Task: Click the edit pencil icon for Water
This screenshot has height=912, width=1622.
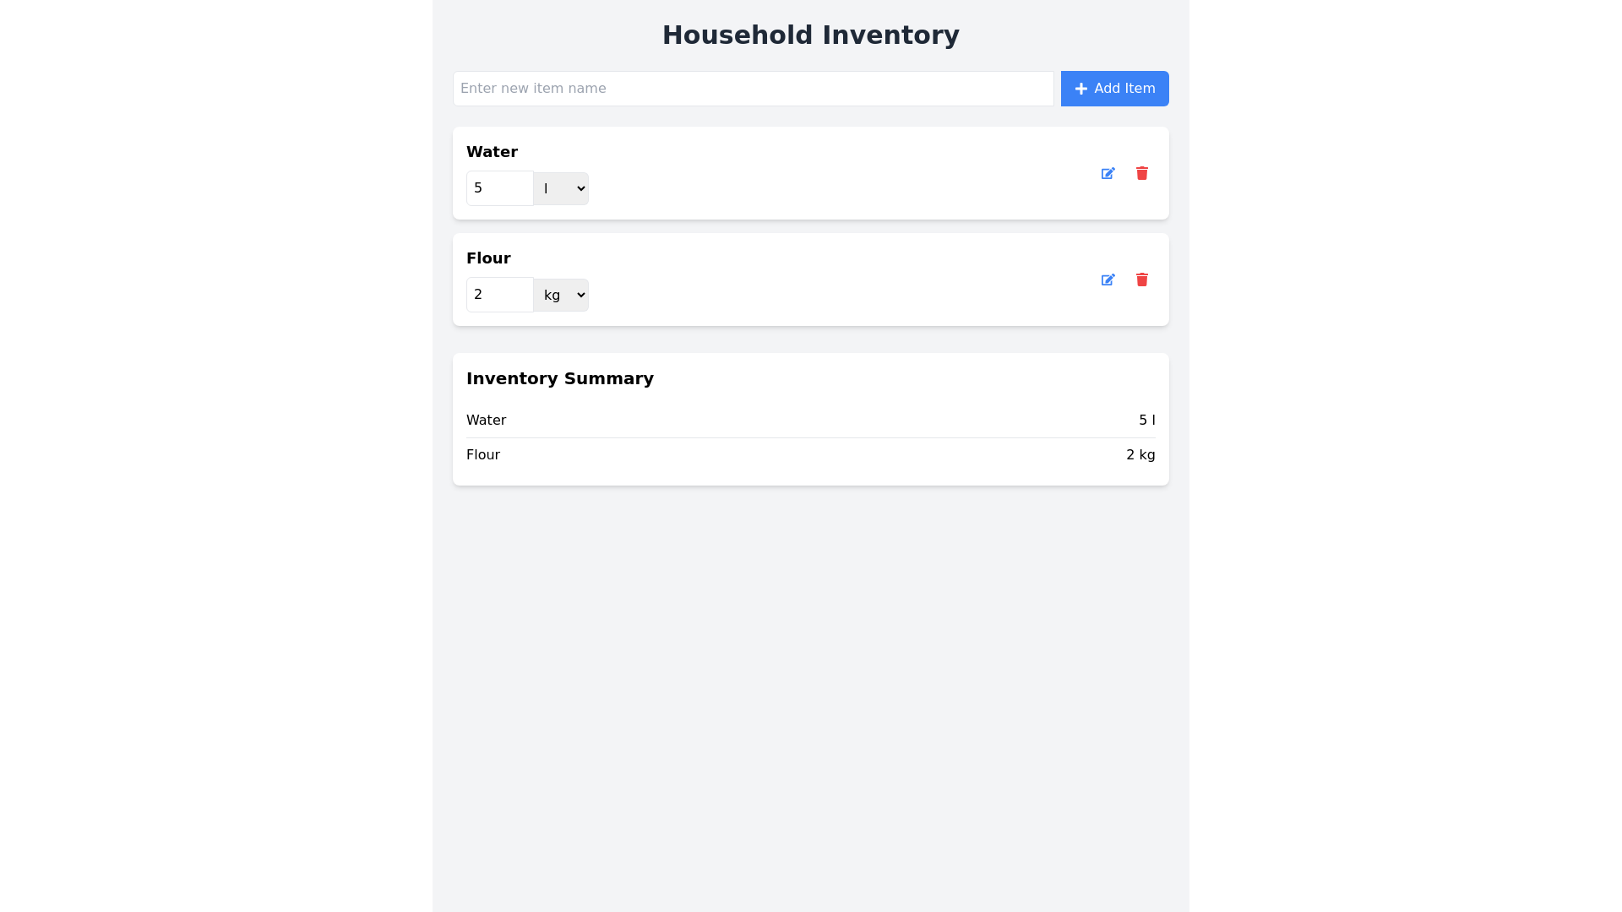Action: (x=1108, y=173)
